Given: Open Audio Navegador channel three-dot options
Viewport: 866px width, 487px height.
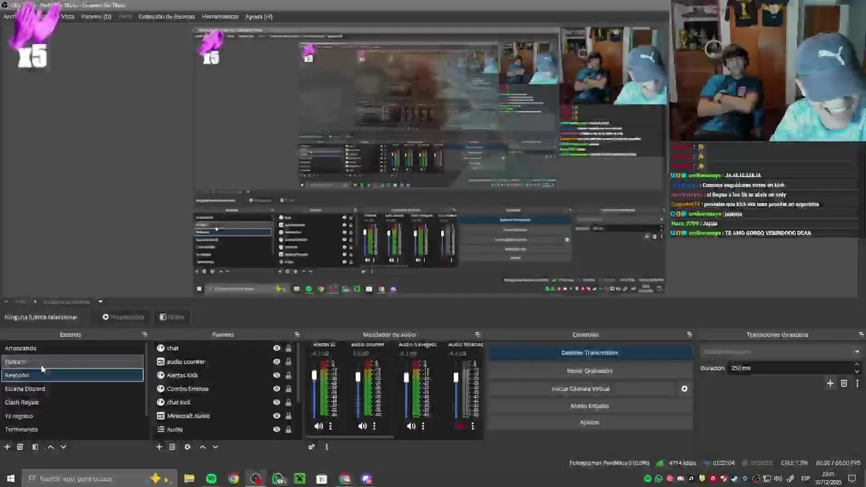Looking at the screenshot, I should [423, 426].
